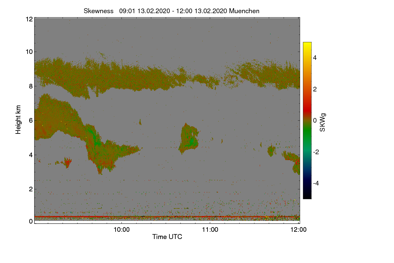Click the 11:00 time axis tick label
This screenshot has height=263, width=394.
pos(210,229)
